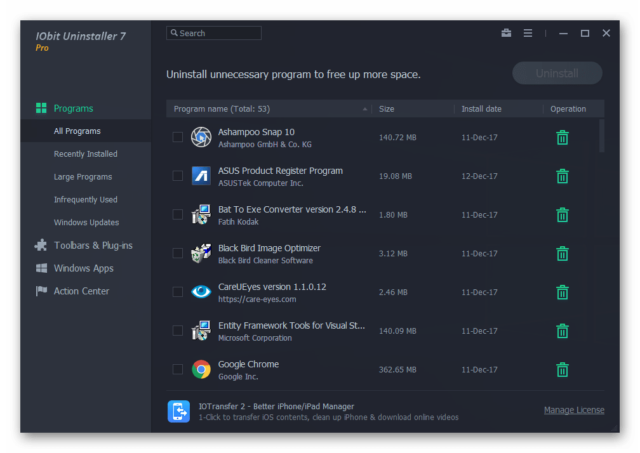Image resolution: width=640 pixels, height=453 pixels.
Task: Tick the ASUS Product Register Program checkbox
Action: click(178, 176)
